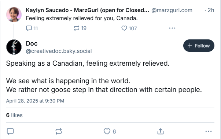Screen dimensions: 221x139
Task: Open the @marzgurl.com handle link
Action: (x=172, y=10)
